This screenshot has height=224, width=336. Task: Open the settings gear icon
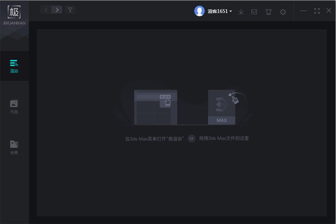point(283,12)
